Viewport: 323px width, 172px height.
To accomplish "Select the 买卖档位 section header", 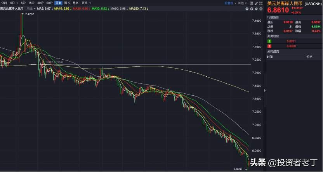I will tap(273, 36).
